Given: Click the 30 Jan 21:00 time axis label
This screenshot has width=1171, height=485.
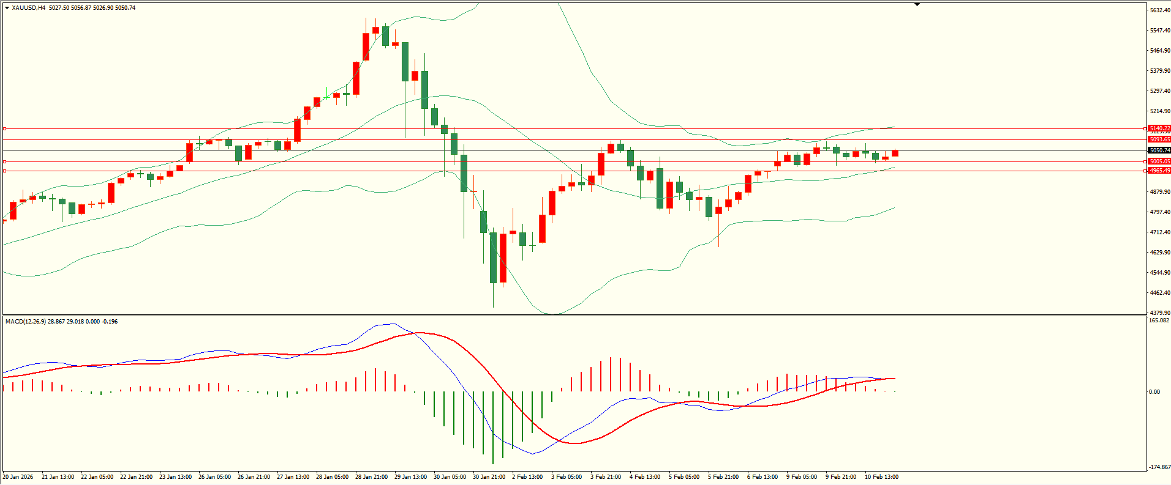Looking at the screenshot, I should coord(489,476).
